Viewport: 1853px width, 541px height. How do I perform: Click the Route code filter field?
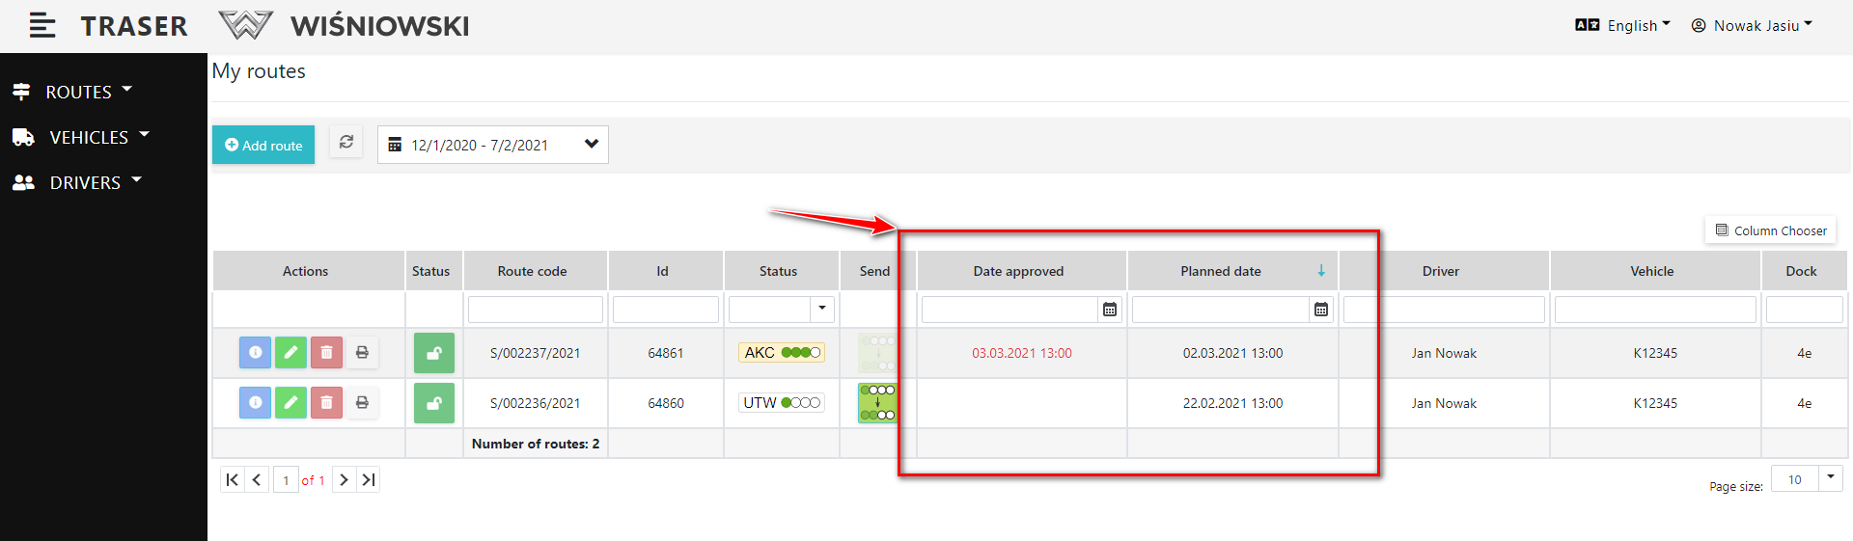click(536, 310)
